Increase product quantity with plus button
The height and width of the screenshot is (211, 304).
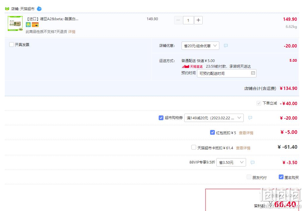[x=198, y=20]
